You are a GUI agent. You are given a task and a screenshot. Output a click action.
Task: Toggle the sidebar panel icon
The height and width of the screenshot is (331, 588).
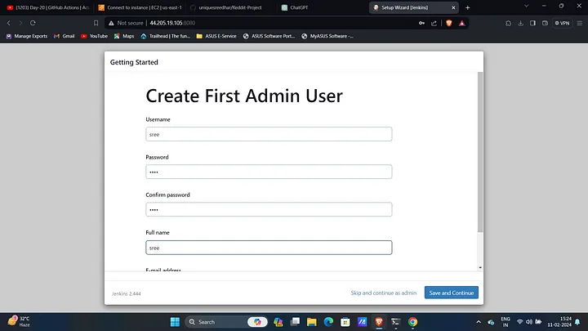pyautogui.click(x=532, y=23)
